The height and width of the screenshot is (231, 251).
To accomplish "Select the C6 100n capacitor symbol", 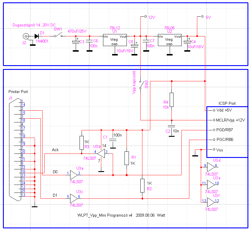I will coord(90,41).
